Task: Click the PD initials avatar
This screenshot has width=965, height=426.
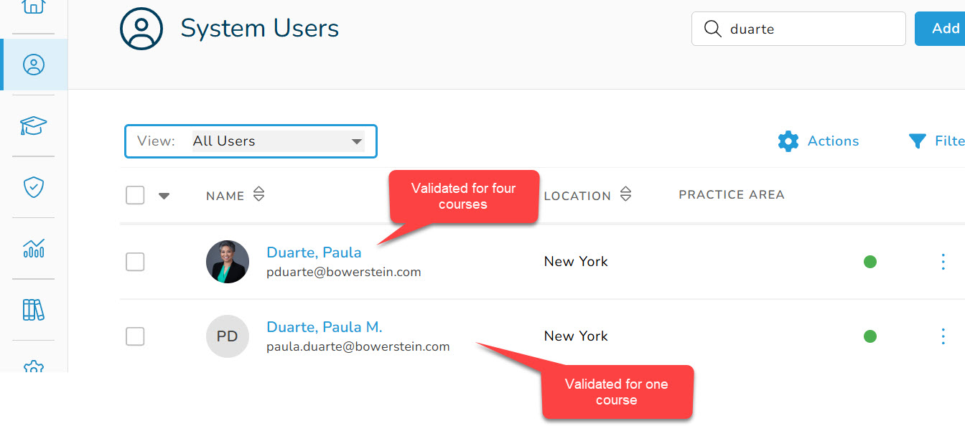Action: tap(228, 336)
